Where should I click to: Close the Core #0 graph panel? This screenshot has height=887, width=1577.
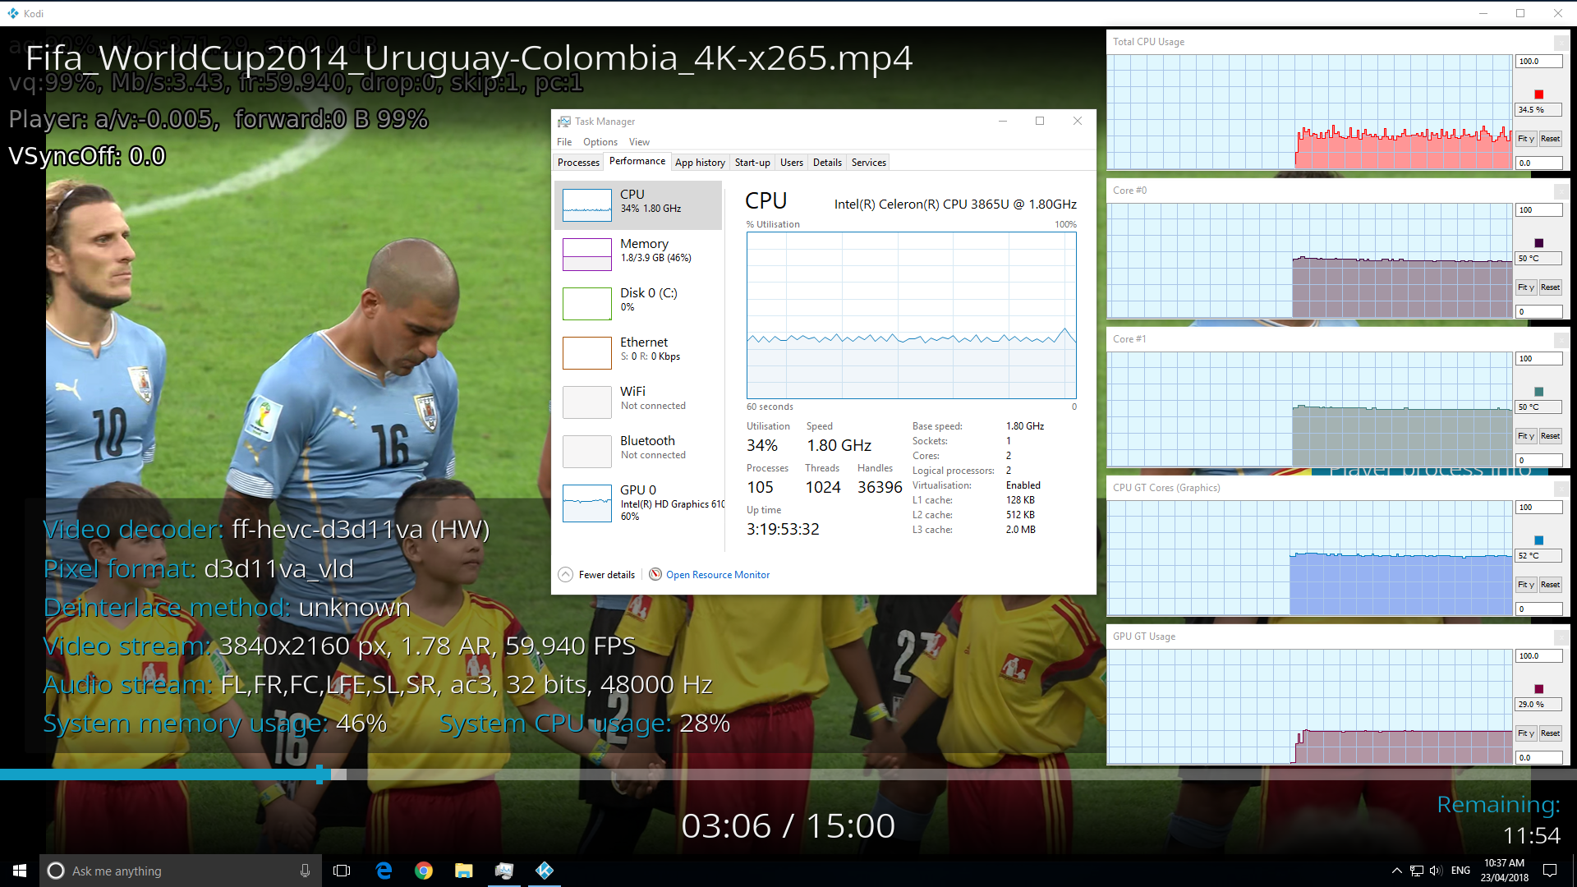click(x=1561, y=191)
